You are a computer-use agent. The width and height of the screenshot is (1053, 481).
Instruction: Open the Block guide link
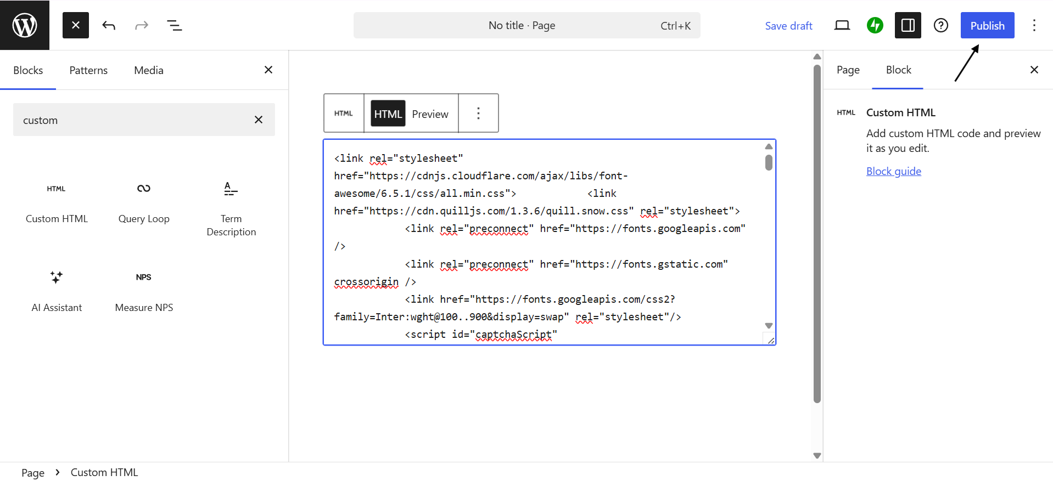pos(893,171)
